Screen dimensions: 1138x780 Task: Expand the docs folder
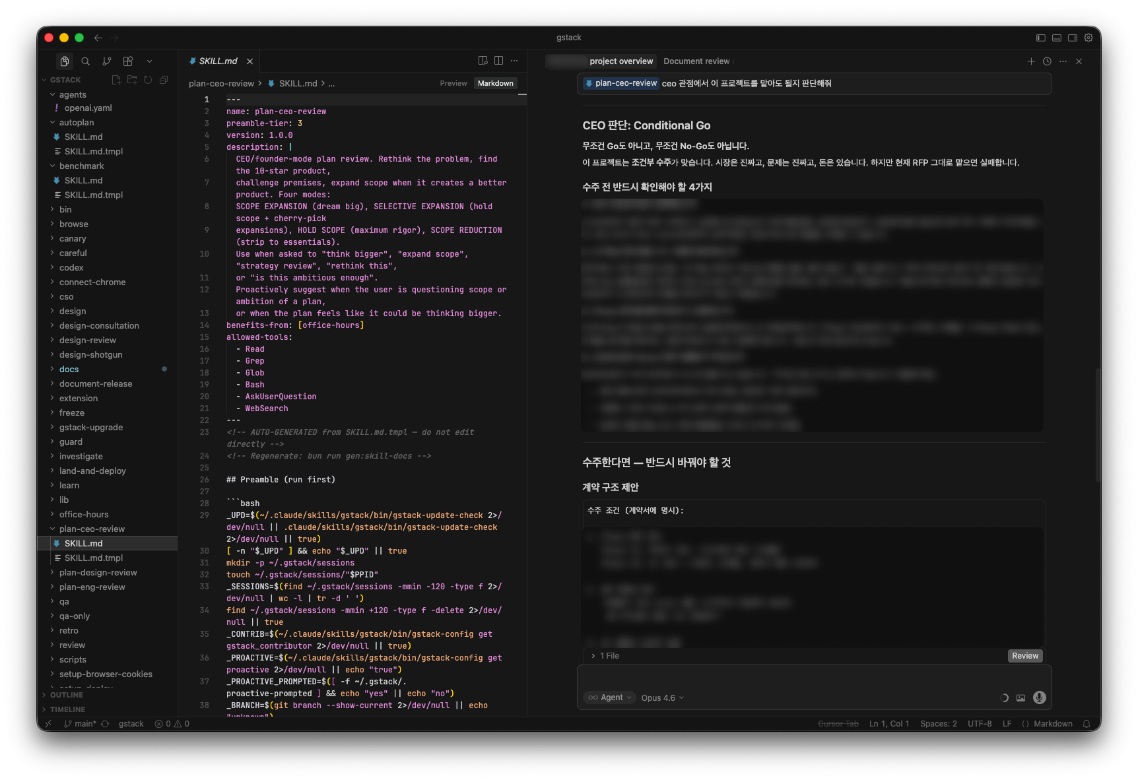click(x=69, y=369)
